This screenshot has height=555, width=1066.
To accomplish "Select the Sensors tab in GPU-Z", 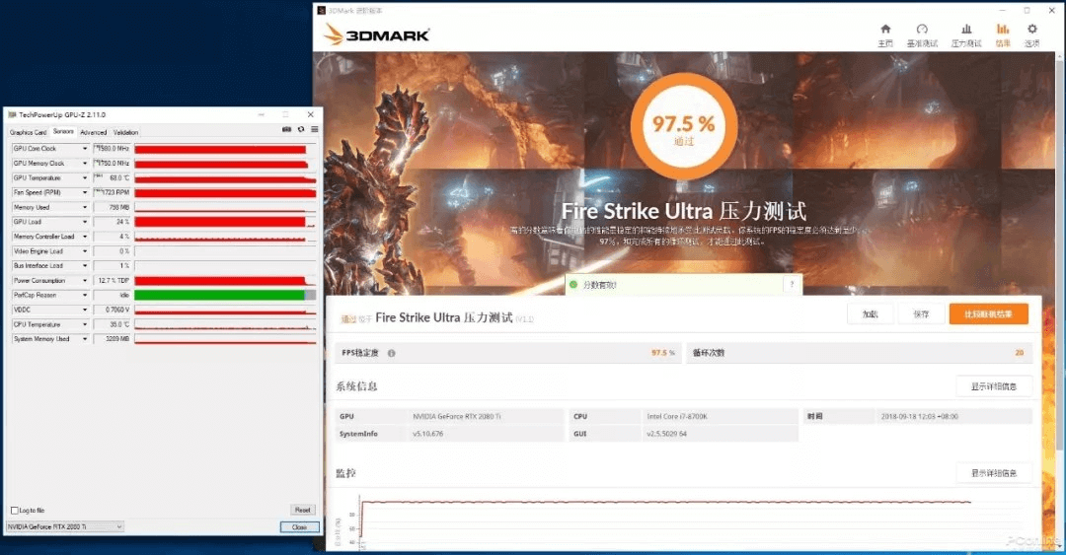I will [x=63, y=132].
